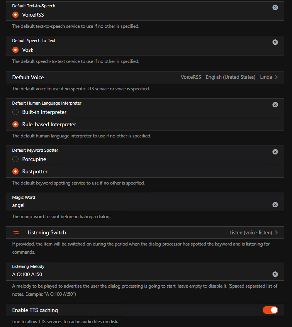Clear the Default Text-to-Speech selection
The height and width of the screenshot is (327, 292).
pos(275,7)
